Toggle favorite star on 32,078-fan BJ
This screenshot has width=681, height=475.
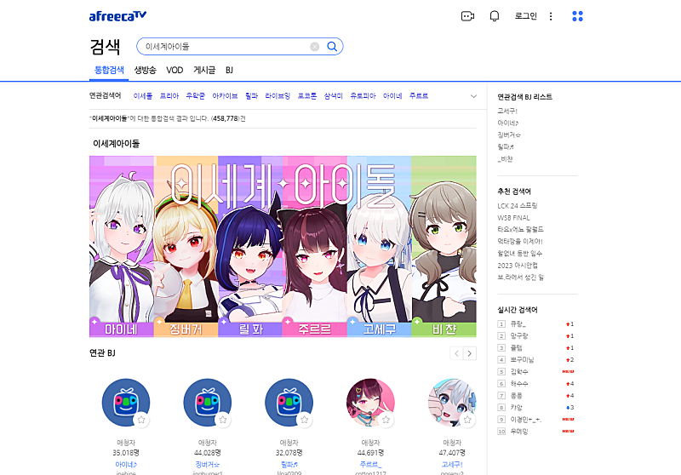click(x=305, y=420)
